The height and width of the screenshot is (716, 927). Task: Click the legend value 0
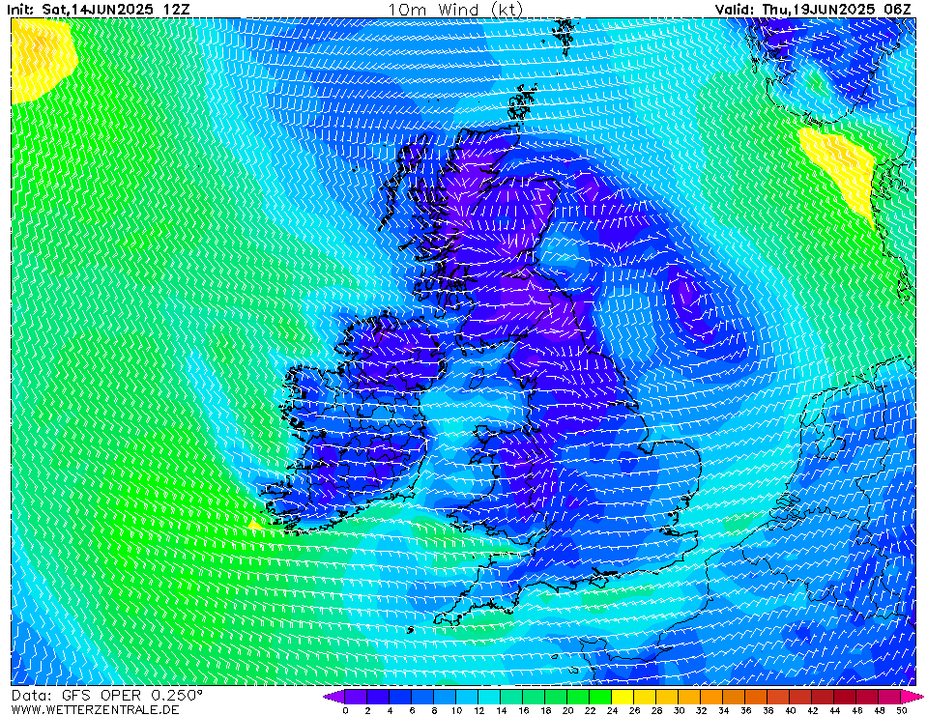click(345, 710)
